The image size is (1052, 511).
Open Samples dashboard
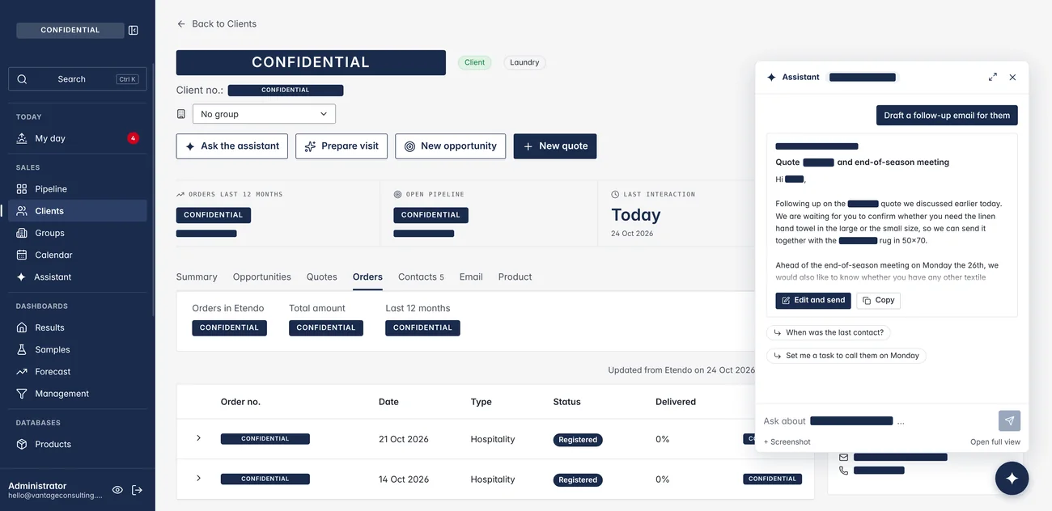coord(78,349)
